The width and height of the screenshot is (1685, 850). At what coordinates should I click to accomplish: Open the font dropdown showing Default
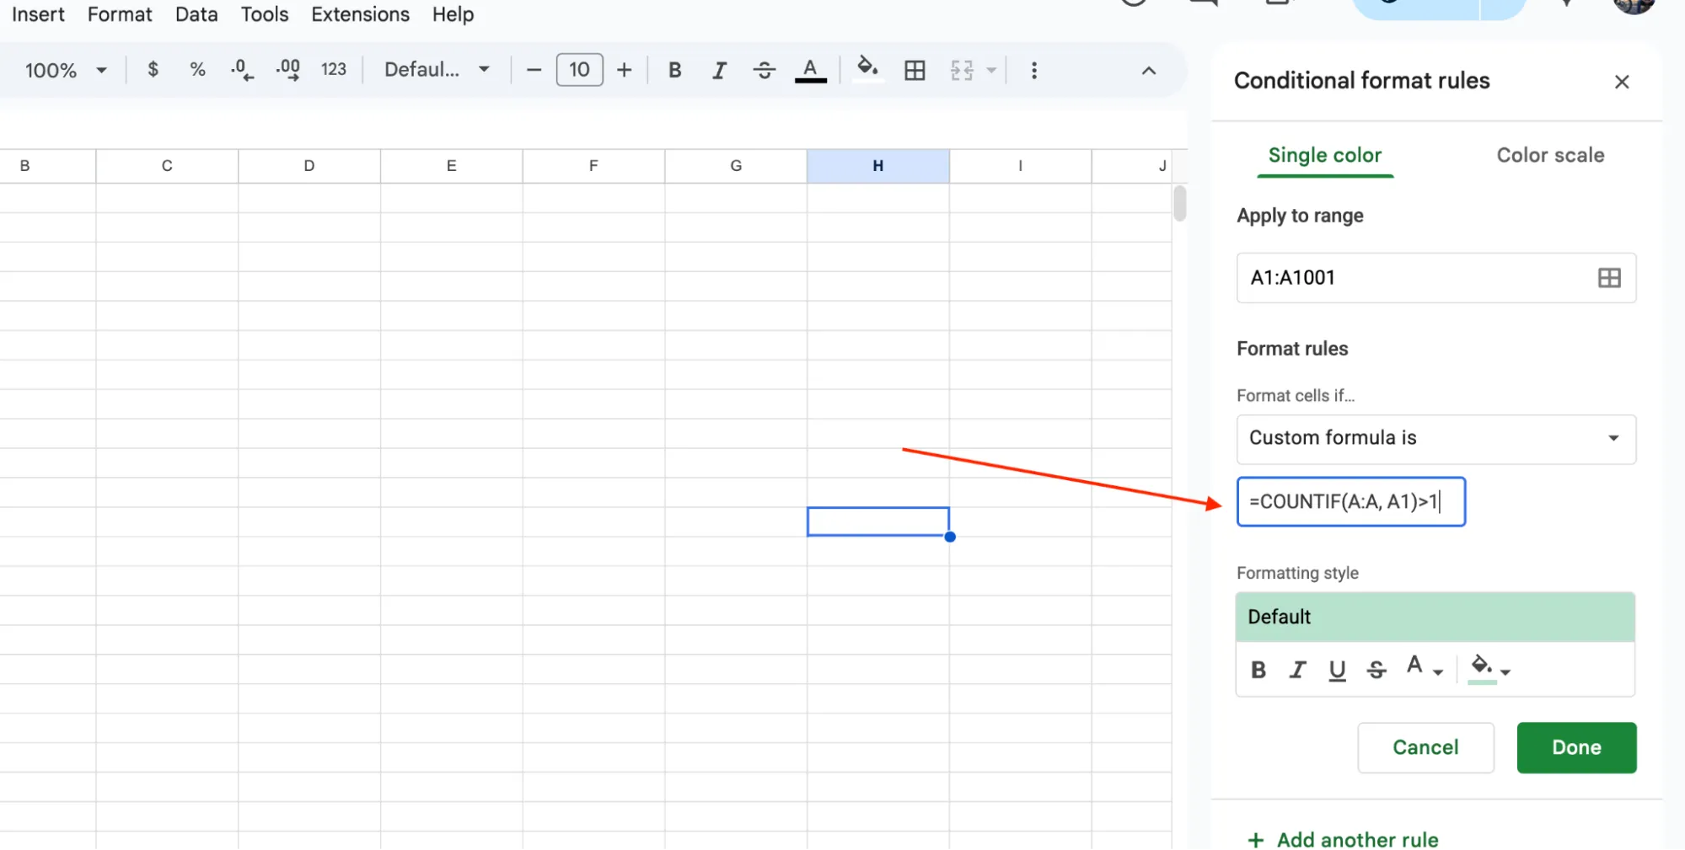pyautogui.click(x=435, y=70)
